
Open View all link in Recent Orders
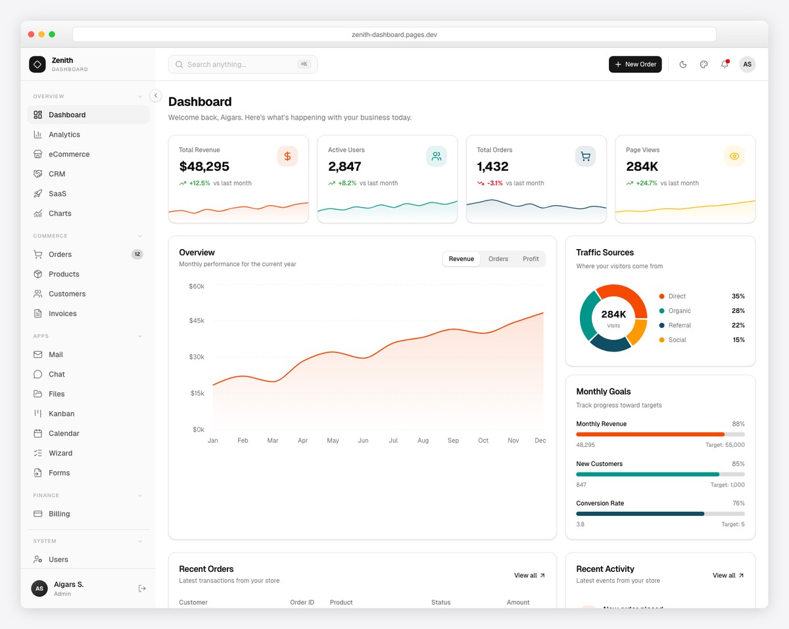click(529, 575)
